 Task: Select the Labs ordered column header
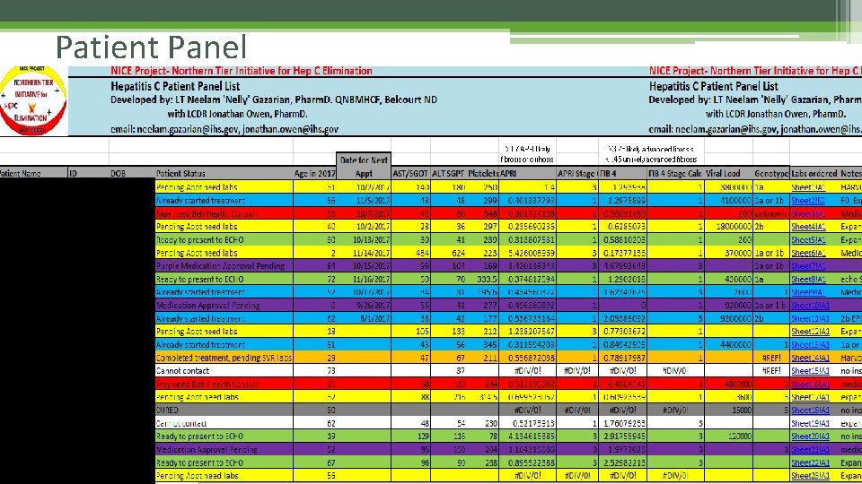tap(814, 173)
